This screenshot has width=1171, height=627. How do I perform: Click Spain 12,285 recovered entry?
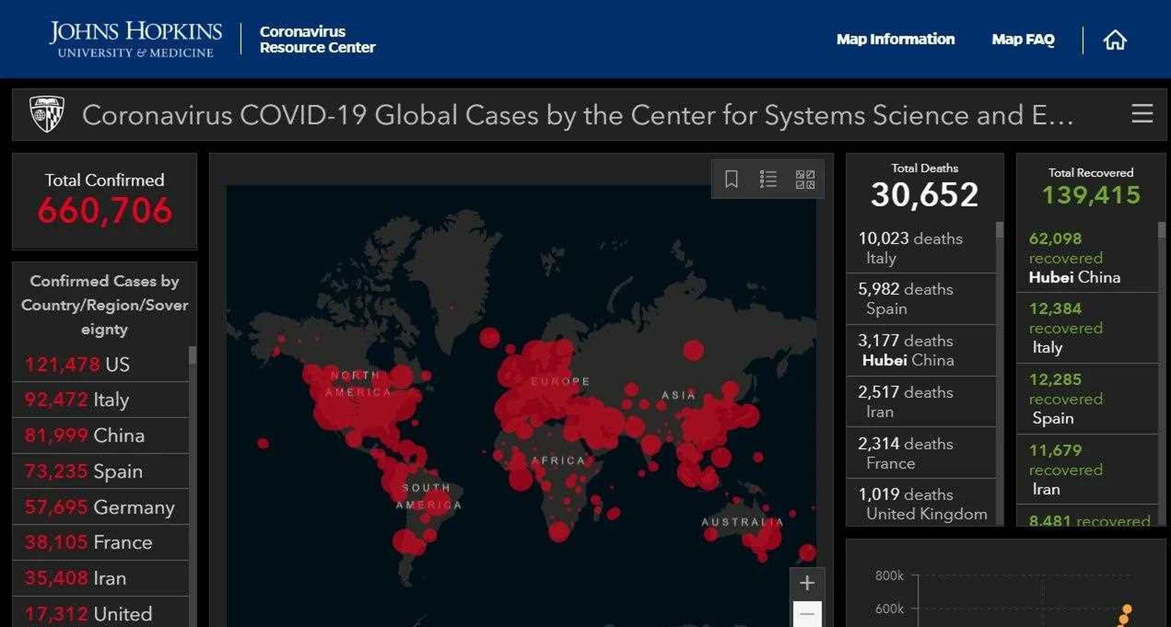point(1087,399)
